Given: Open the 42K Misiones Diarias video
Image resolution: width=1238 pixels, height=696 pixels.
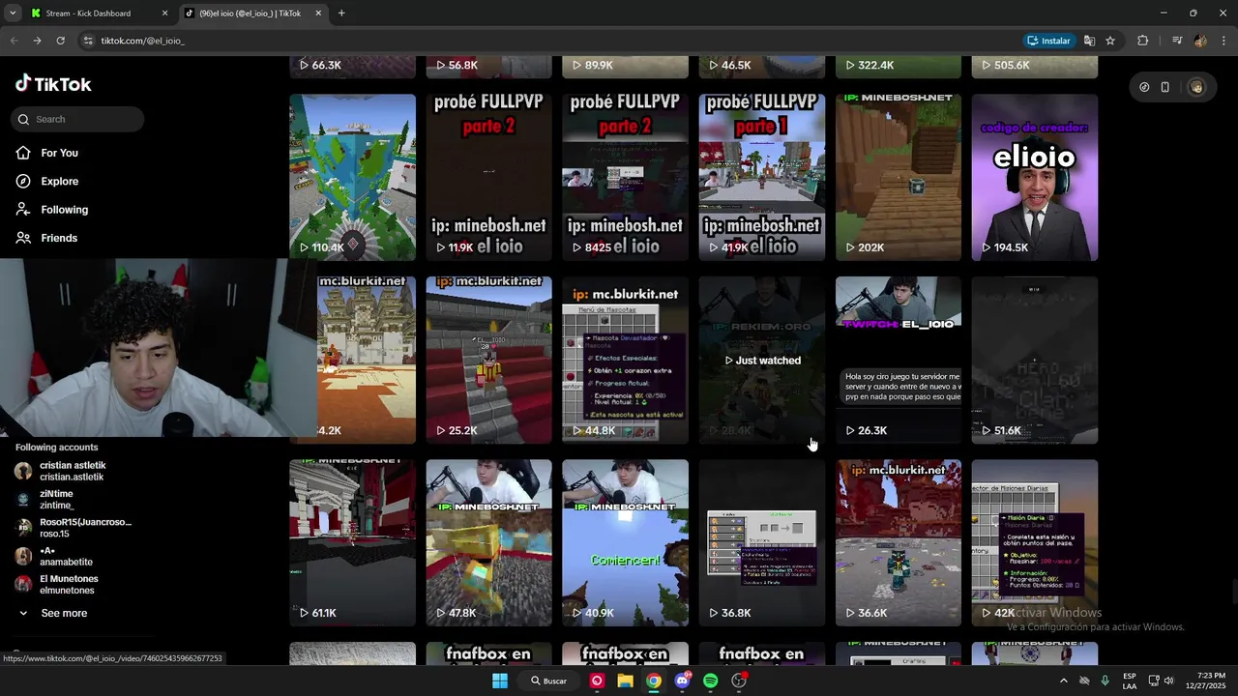Looking at the screenshot, I should pyautogui.click(x=1035, y=542).
